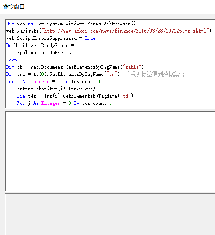This screenshot has height=235, width=215.
Task: Click the 'Dim trs = tb(0)' line
Action: click(x=63, y=74)
